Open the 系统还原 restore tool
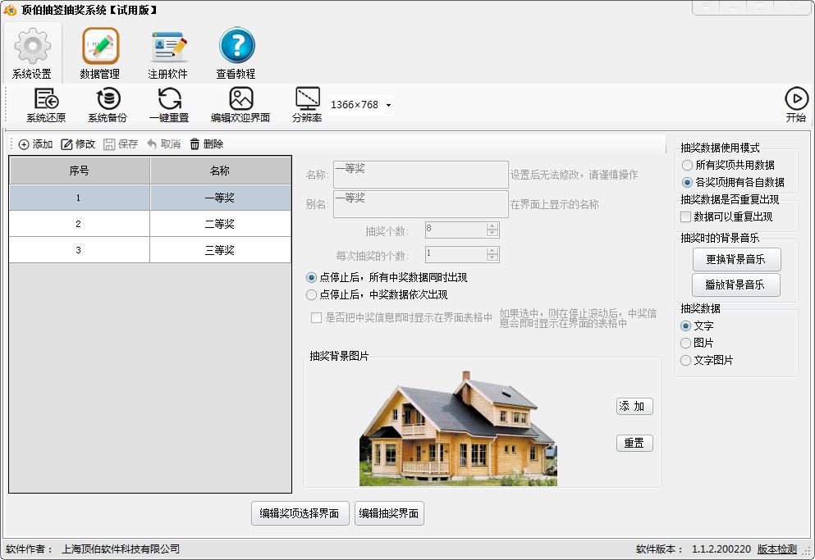 point(46,99)
